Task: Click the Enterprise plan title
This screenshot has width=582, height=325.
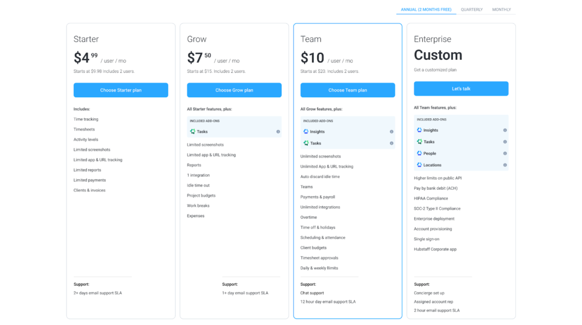Action: pyautogui.click(x=433, y=39)
